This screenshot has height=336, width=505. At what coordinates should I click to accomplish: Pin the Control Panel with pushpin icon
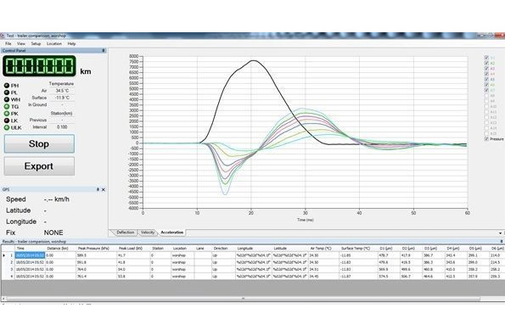tap(103, 51)
